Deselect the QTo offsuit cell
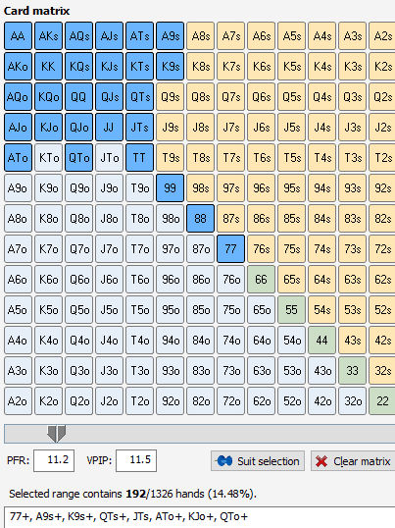 (x=79, y=158)
